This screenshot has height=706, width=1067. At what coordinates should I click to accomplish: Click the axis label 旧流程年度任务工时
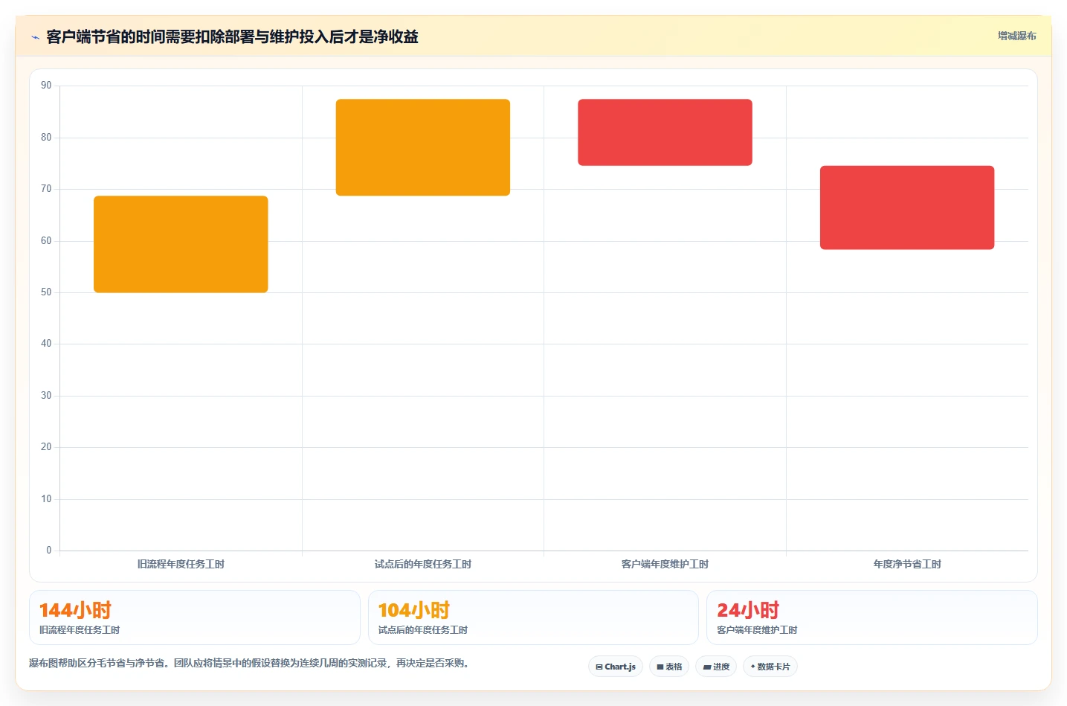click(181, 564)
